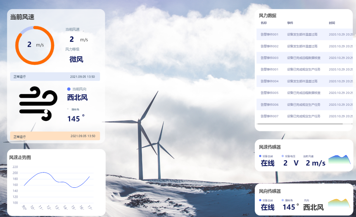Click the blue 正常运行 status bar
This screenshot has width=356, height=217.
coord(55,77)
